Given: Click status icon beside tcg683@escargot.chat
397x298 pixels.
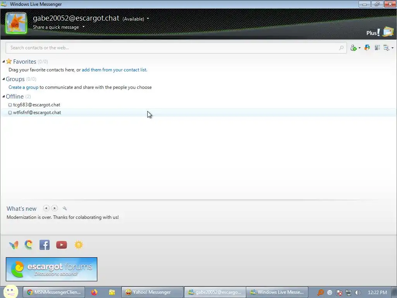Looking at the screenshot, I should [x=10, y=105].
